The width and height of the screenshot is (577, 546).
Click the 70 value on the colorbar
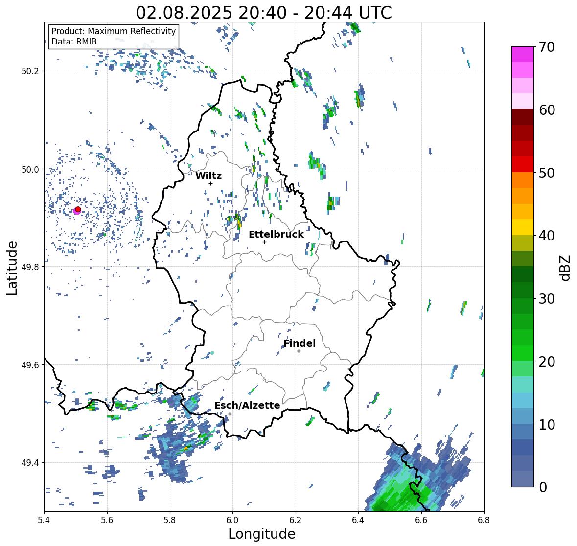click(547, 47)
